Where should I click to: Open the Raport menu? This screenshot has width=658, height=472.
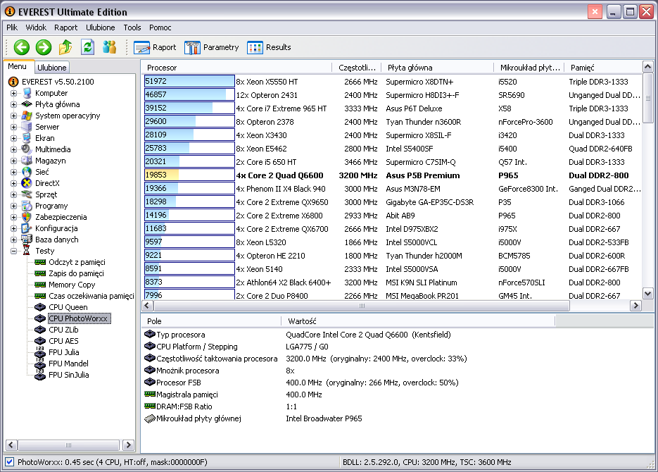pyautogui.click(x=66, y=27)
